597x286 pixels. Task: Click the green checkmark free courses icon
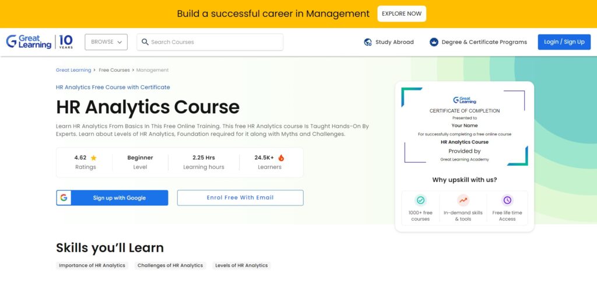click(x=420, y=200)
